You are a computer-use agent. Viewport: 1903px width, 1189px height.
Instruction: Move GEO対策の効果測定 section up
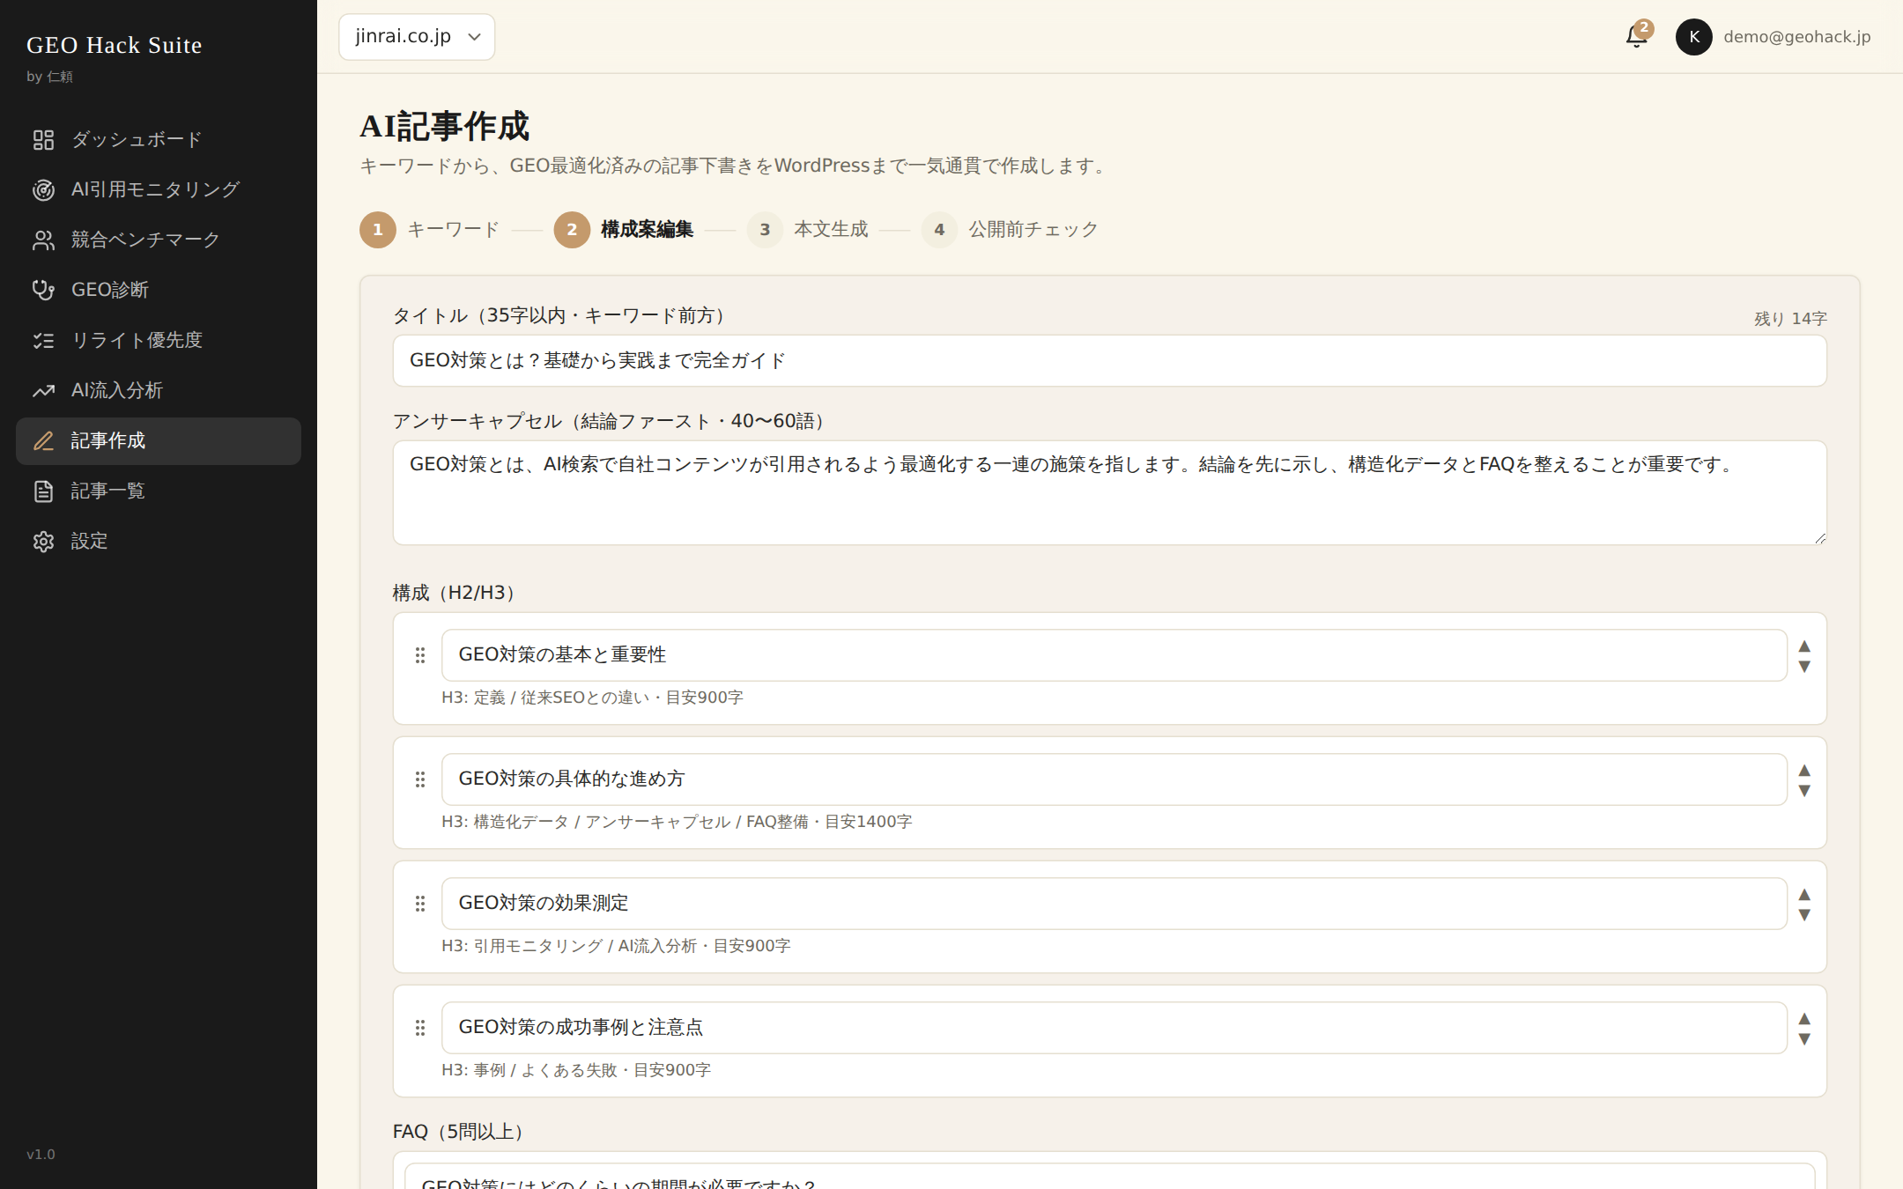(x=1804, y=895)
